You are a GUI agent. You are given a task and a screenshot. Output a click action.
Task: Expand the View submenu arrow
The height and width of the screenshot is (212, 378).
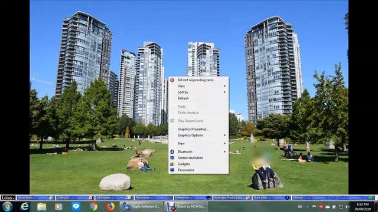pos(224,86)
